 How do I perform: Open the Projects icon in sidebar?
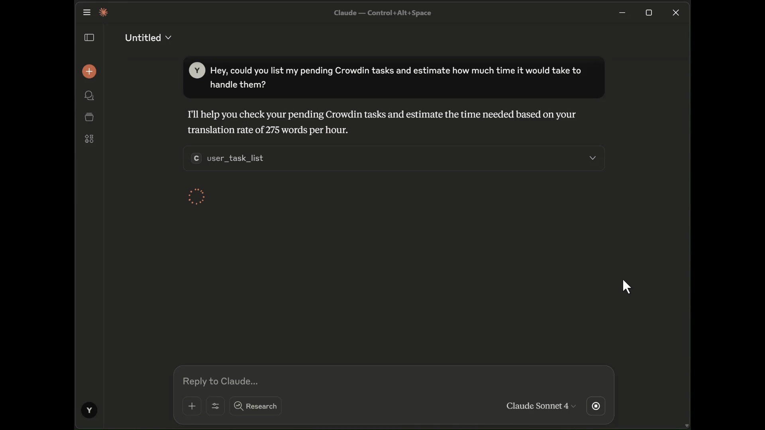pos(89,117)
